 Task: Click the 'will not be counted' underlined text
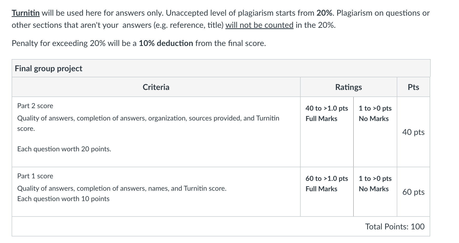(x=259, y=25)
